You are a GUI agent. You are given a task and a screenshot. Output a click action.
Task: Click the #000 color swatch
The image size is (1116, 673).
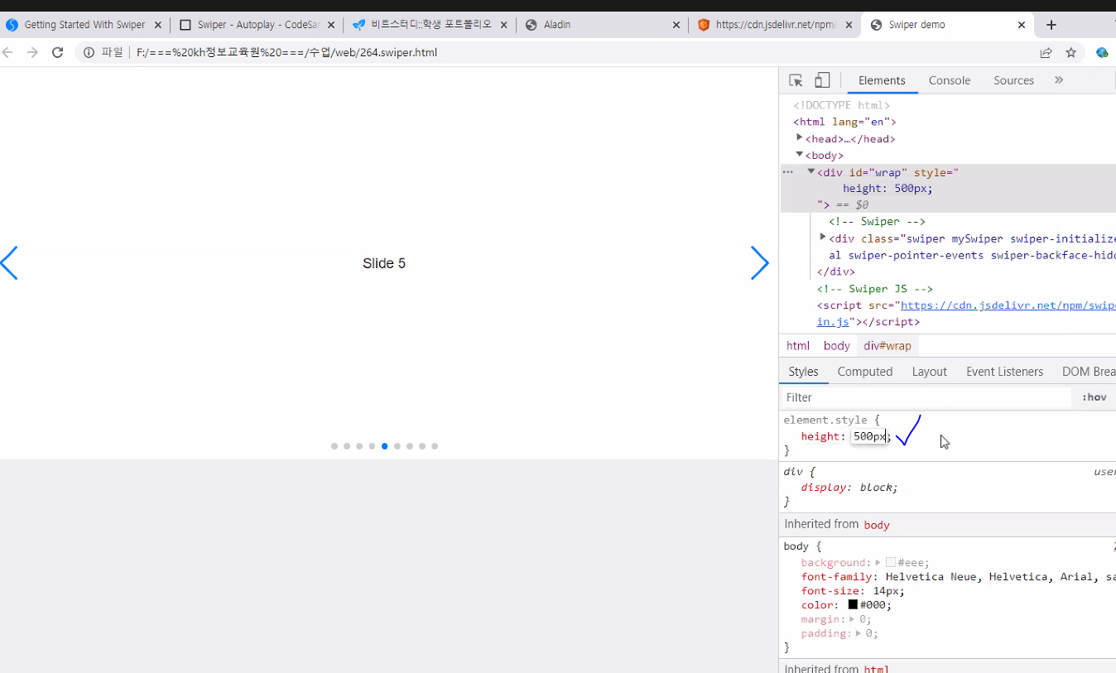point(853,604)
